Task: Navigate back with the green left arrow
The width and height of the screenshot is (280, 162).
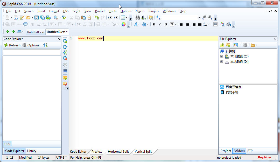Action: tap(8, 32)
